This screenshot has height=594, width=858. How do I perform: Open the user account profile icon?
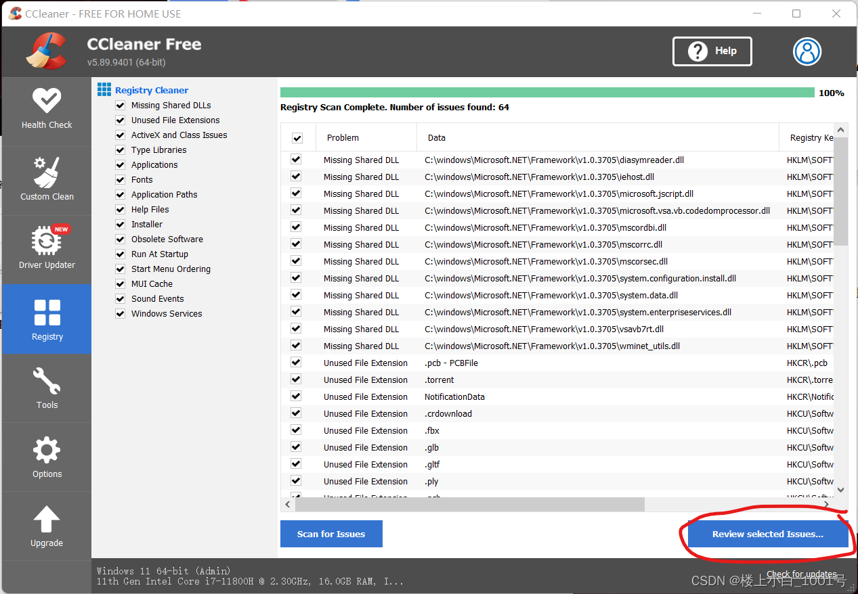[807, 51]
